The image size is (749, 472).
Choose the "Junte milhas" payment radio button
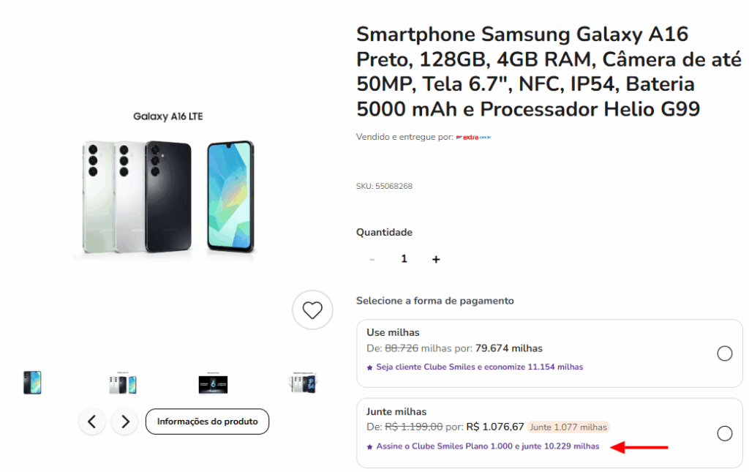pos(724,433)
